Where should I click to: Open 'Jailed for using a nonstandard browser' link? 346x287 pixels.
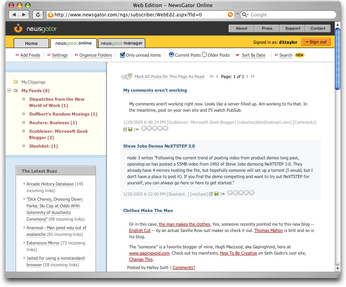56,262
